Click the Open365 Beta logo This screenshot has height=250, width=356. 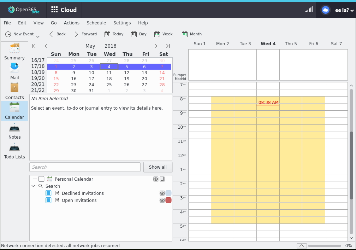(x=23, y=10)
